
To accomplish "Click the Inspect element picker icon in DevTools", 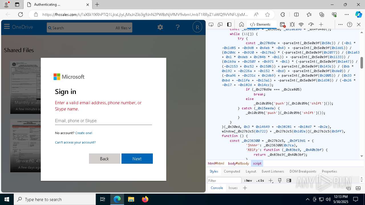I will (211, 24).
